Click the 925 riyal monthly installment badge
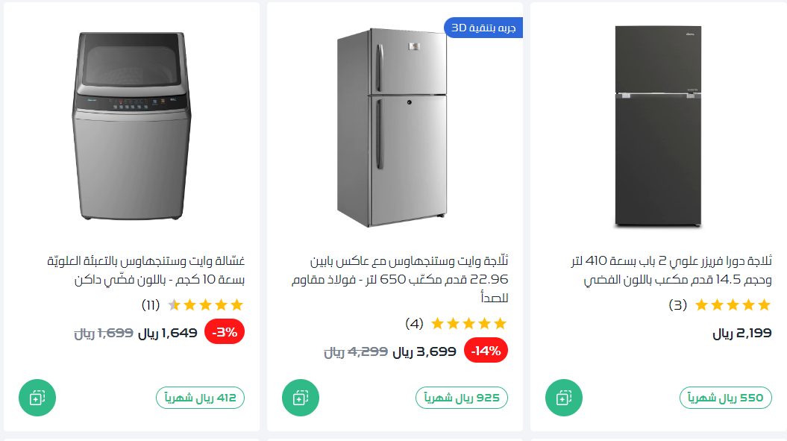This screenshot has height=441, width=787. (x=462, y=398)
